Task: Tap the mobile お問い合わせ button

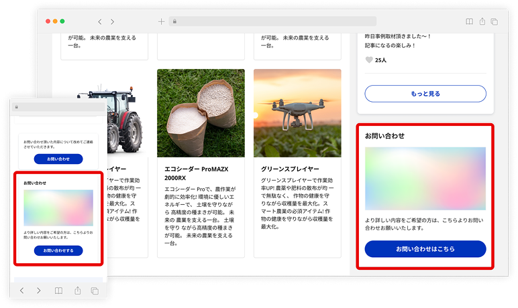Action: tap(58, 159)
